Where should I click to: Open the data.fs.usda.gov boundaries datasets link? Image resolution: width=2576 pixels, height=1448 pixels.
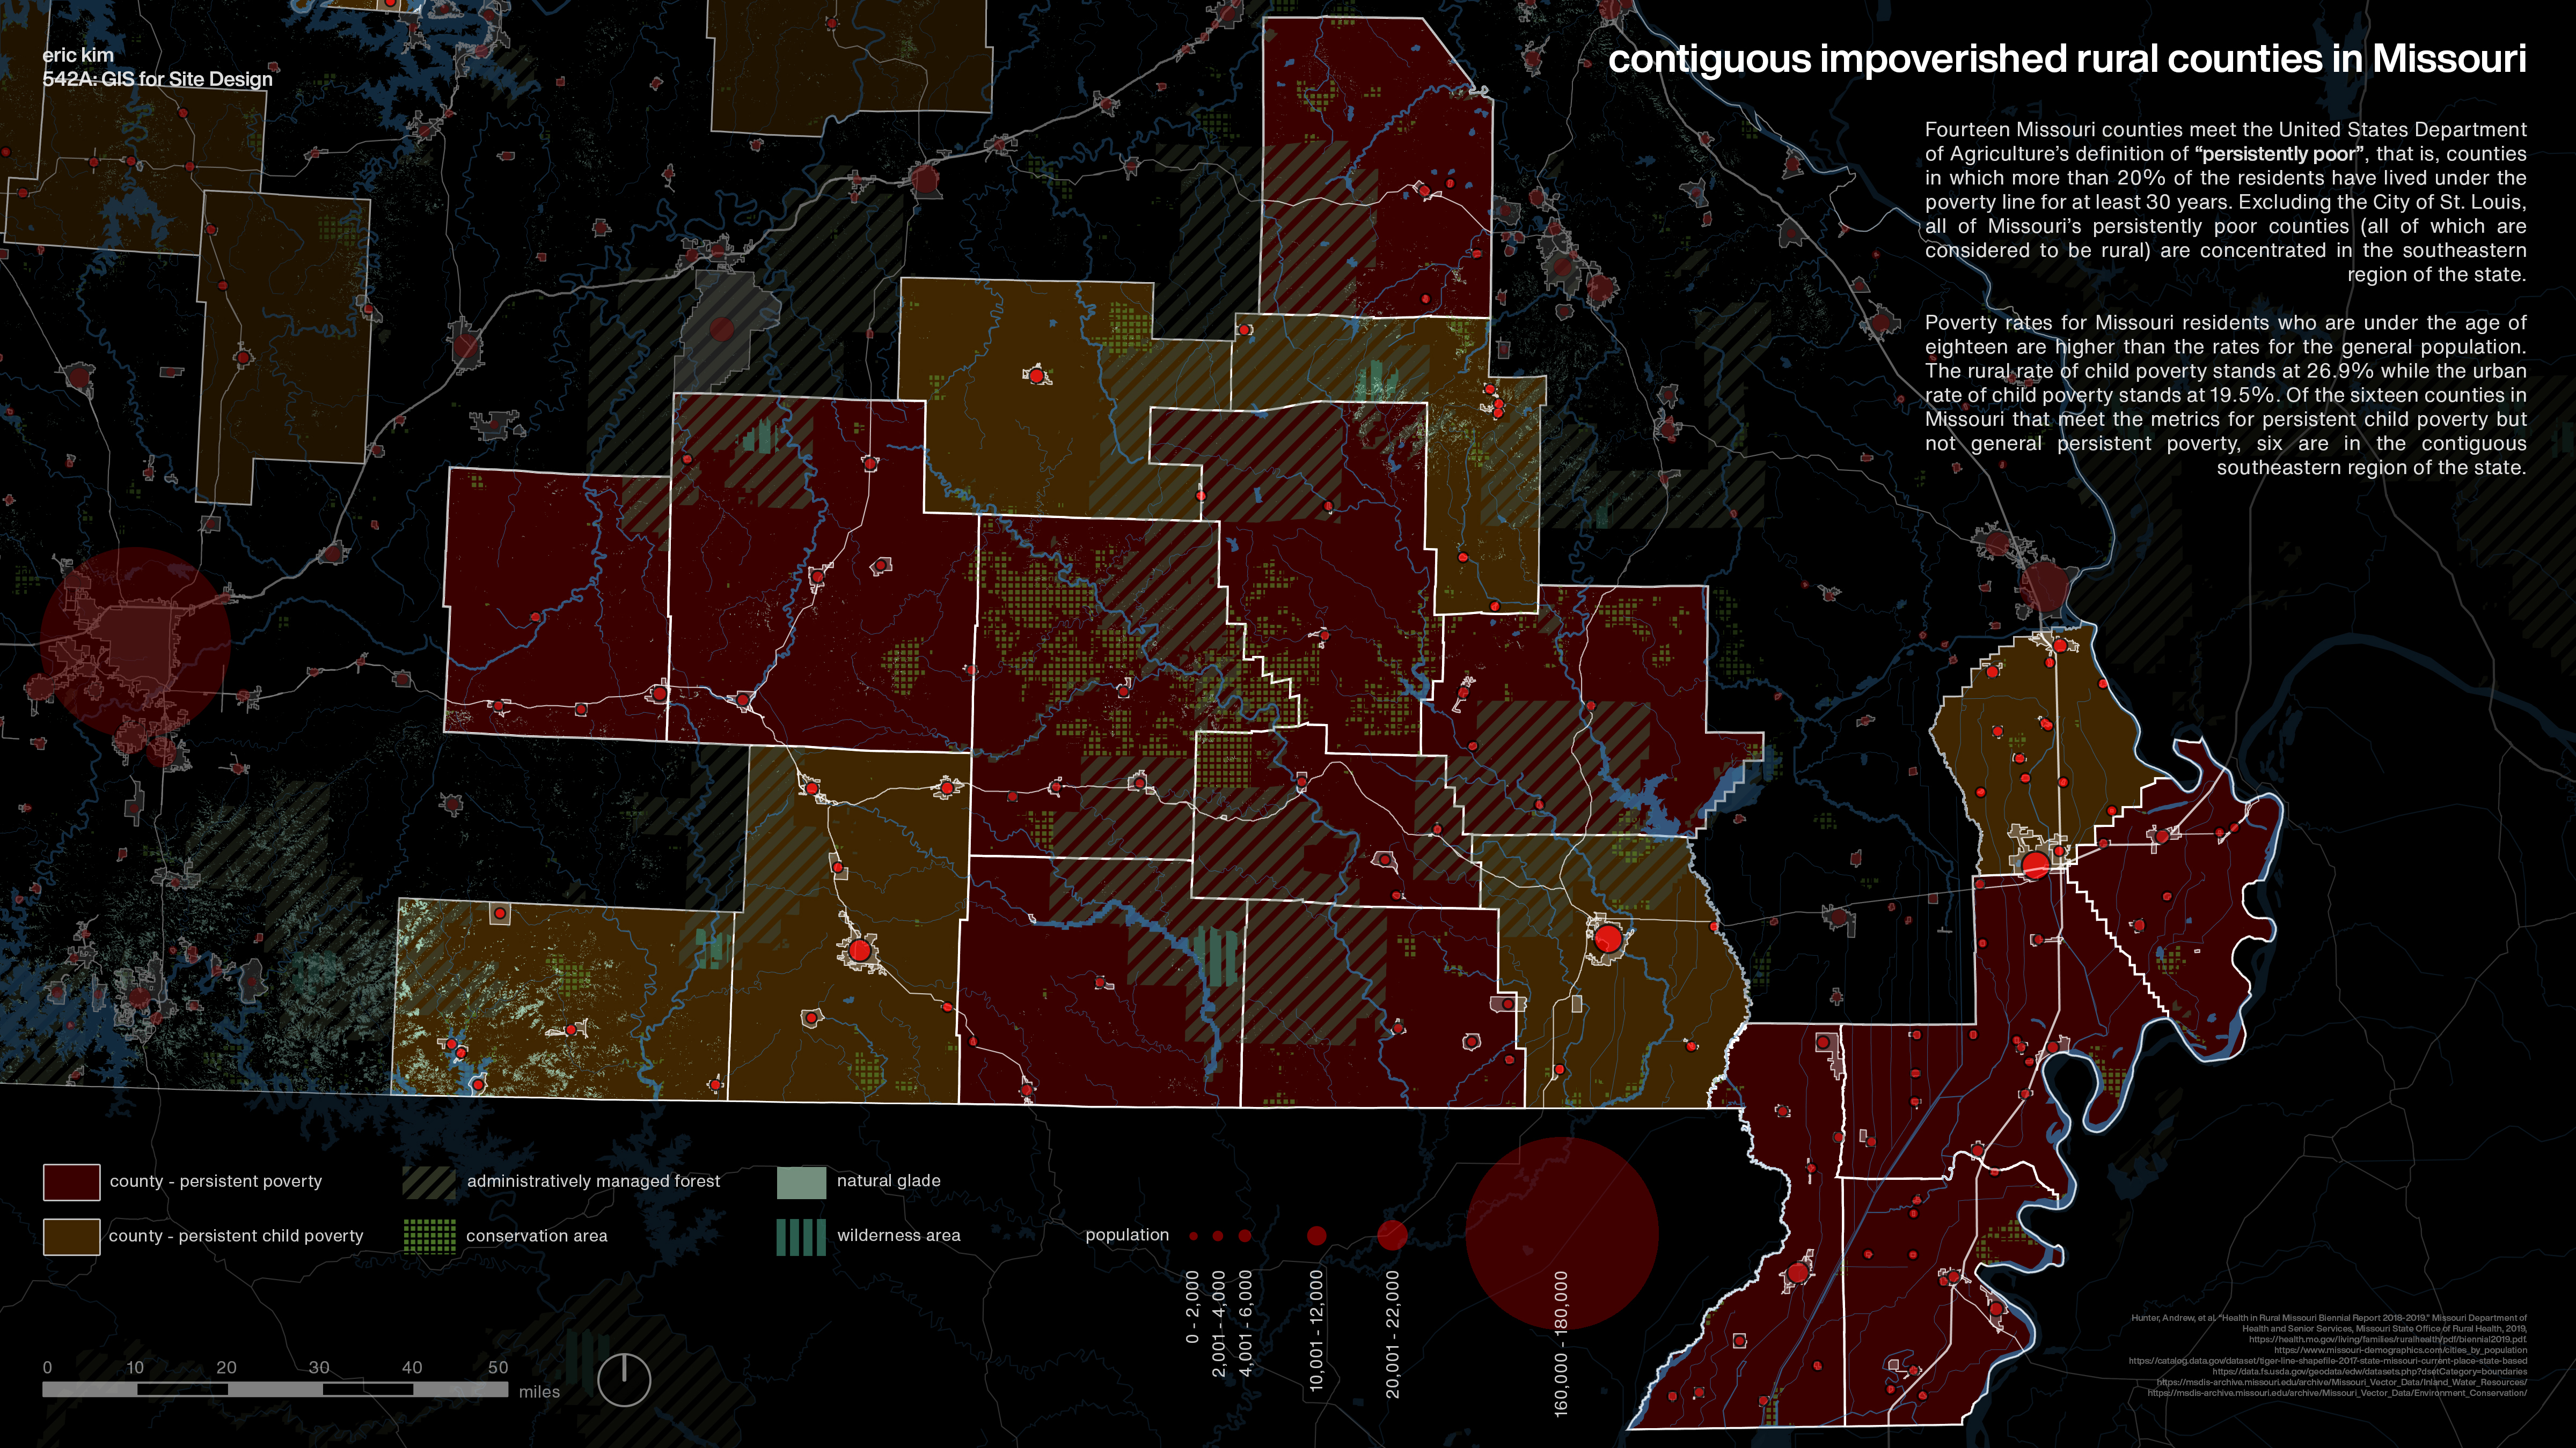coord(2369,1372)
